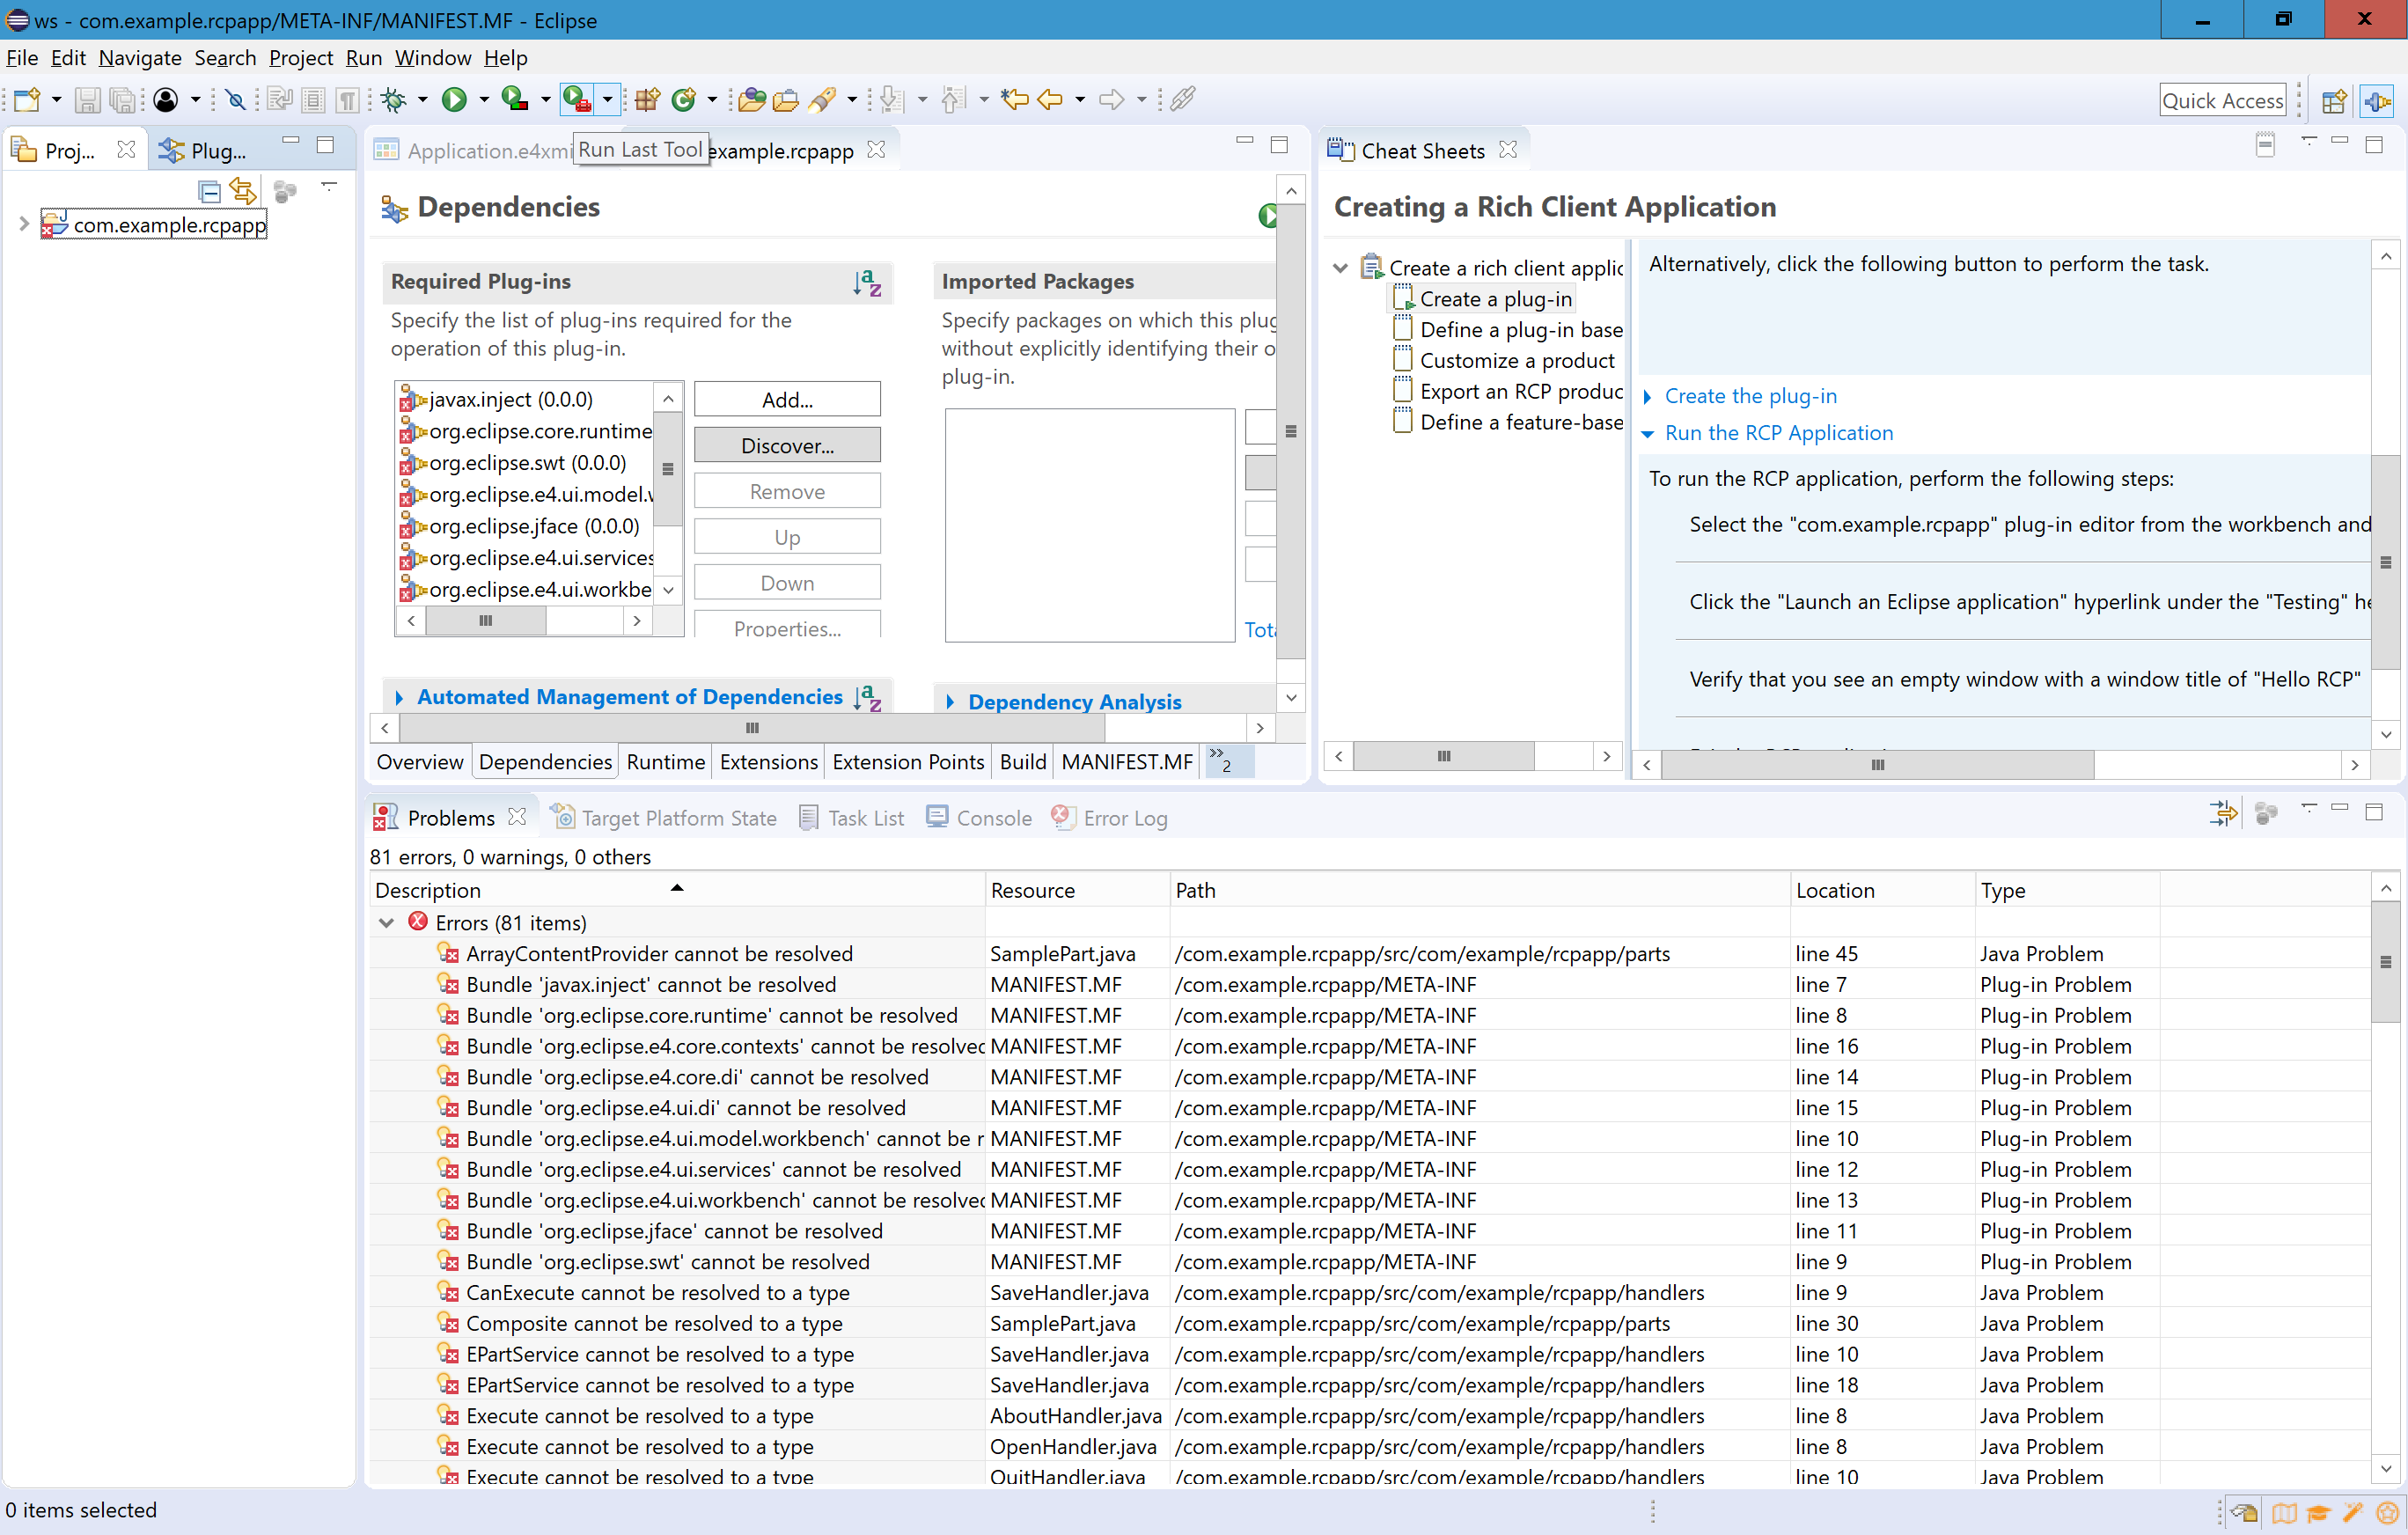Viewport: 2408px width, 1535px height.
Task: Click the Open Perspective icon
Action: [x=2334, y=100]
